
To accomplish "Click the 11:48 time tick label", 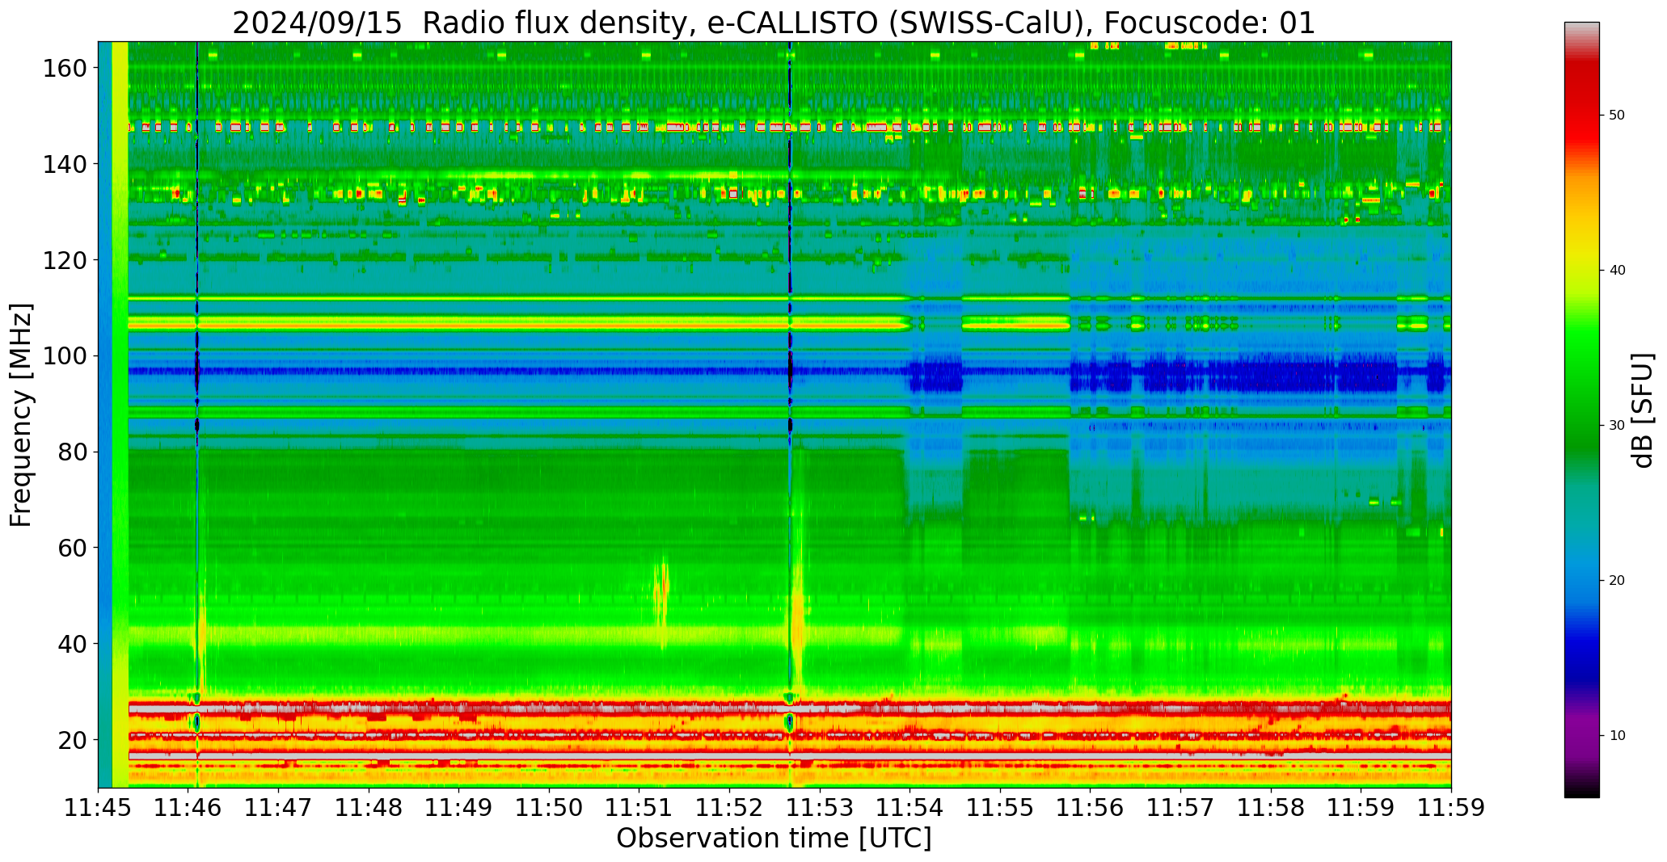I will [369, 808].
